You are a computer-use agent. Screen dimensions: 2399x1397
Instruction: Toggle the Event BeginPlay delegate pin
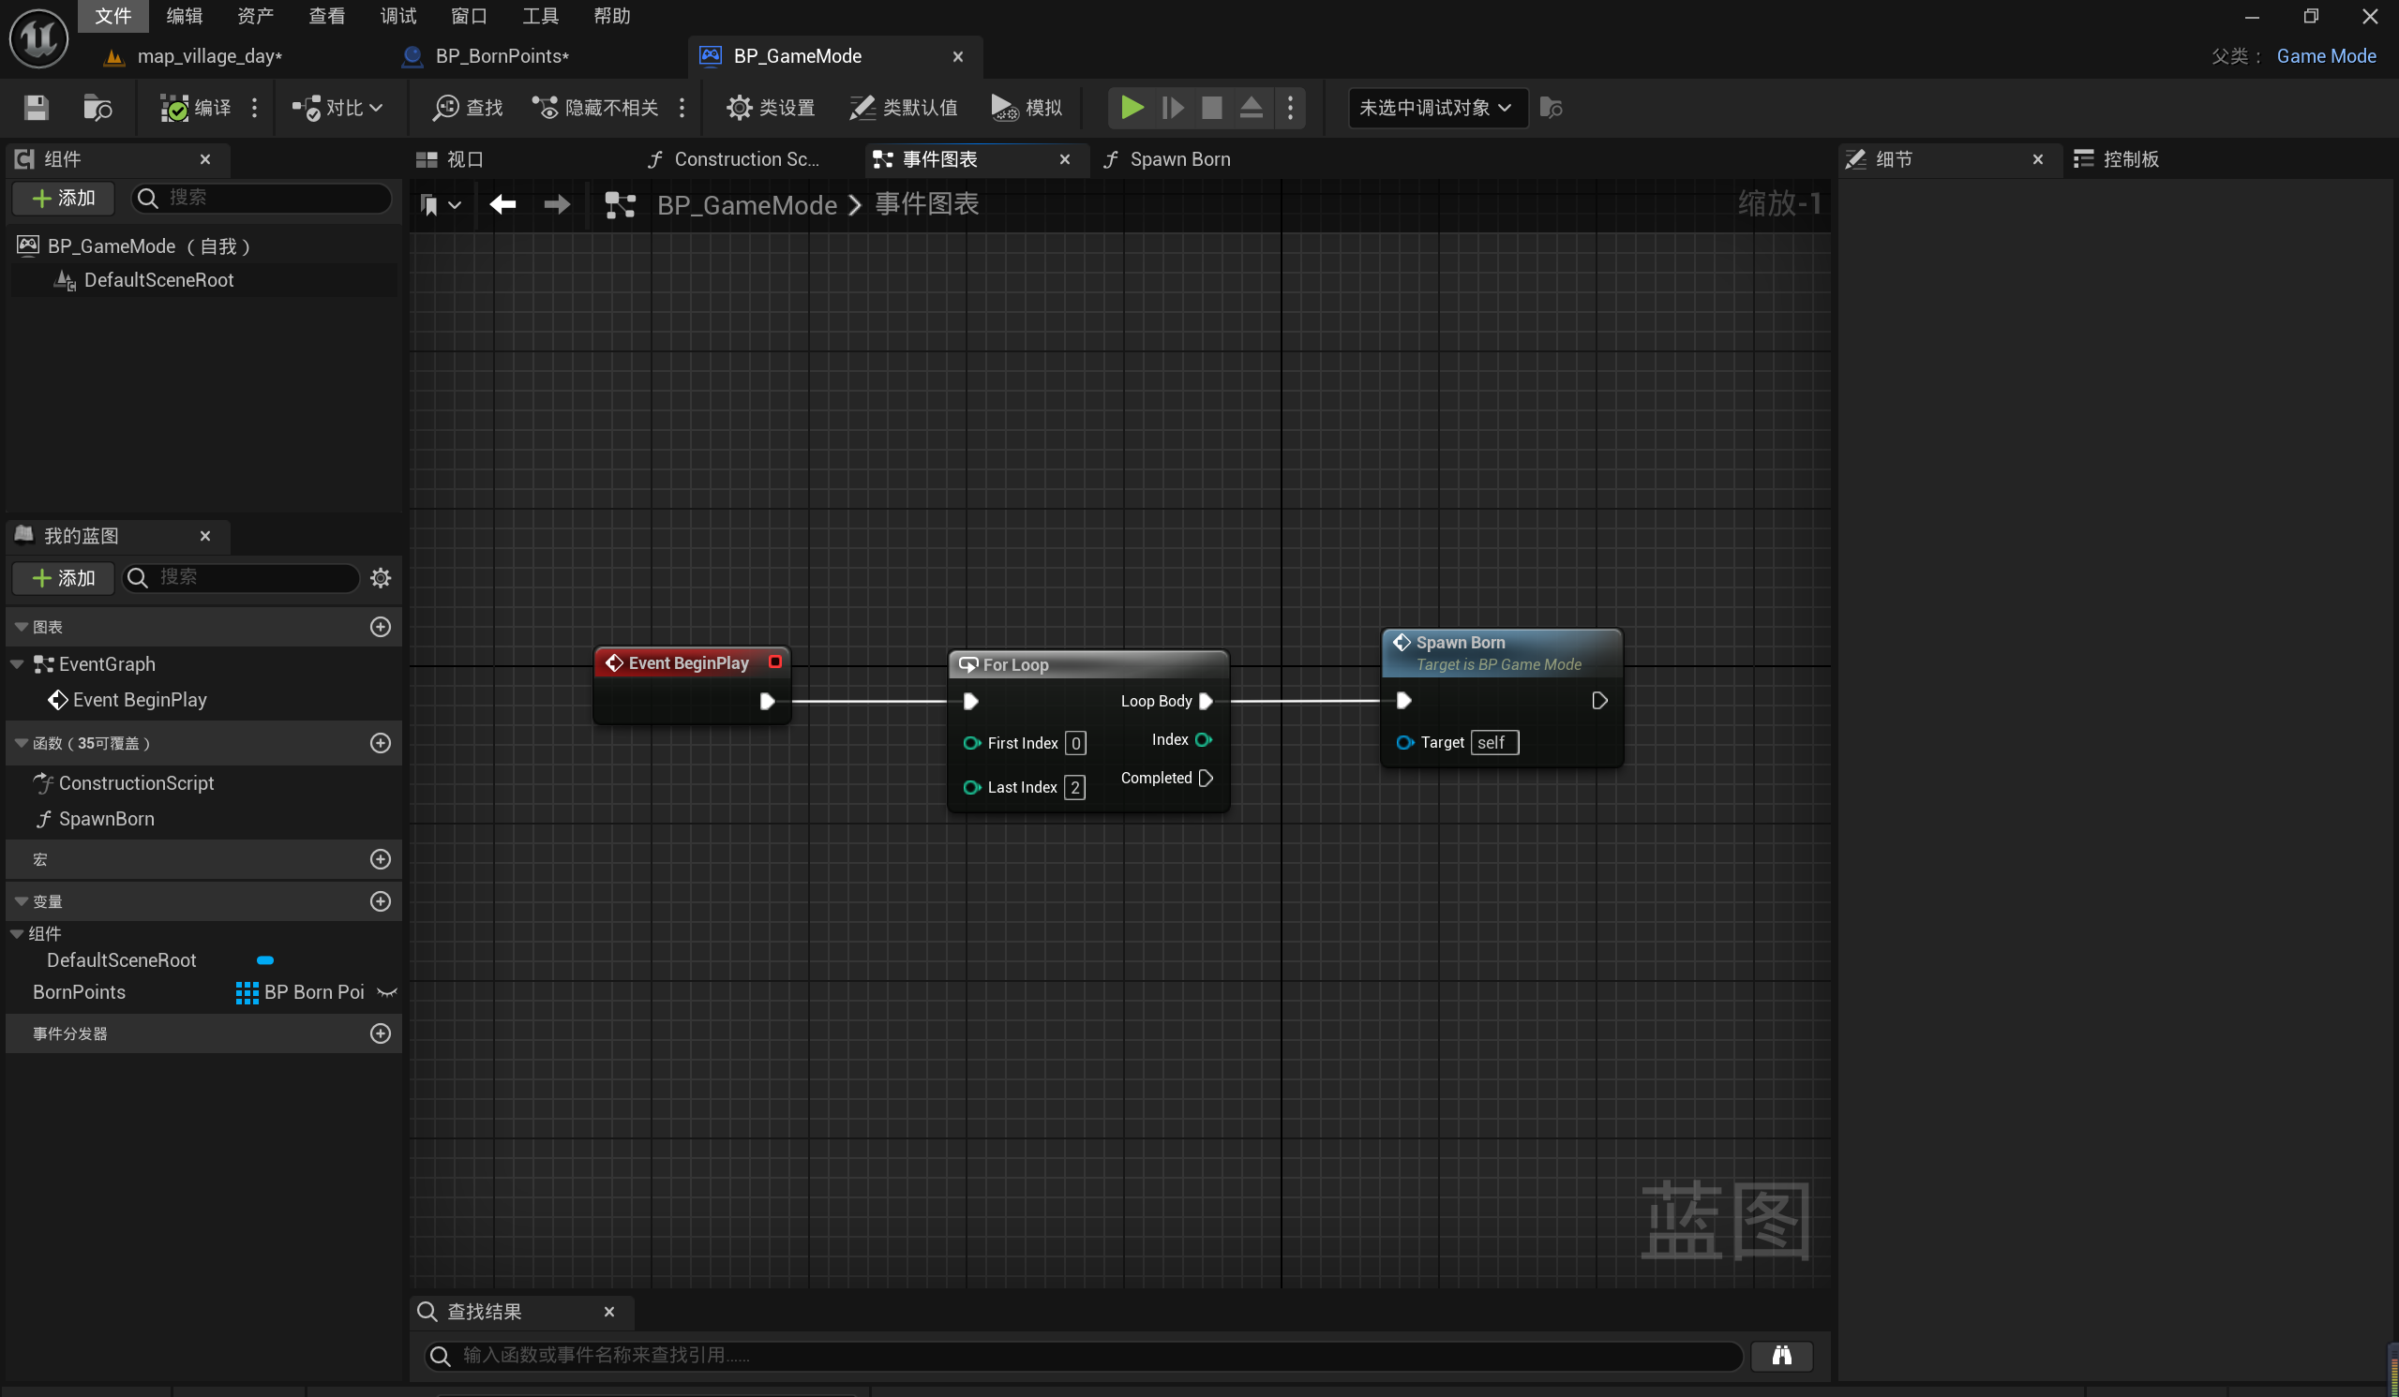coord(775,662)
